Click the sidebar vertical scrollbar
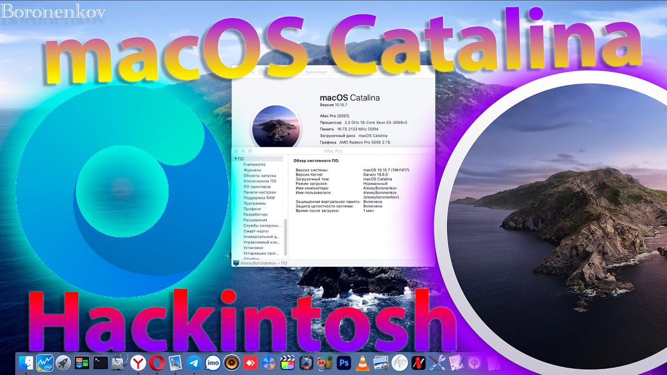Viewport: 667px width, 375px height. 285,237
